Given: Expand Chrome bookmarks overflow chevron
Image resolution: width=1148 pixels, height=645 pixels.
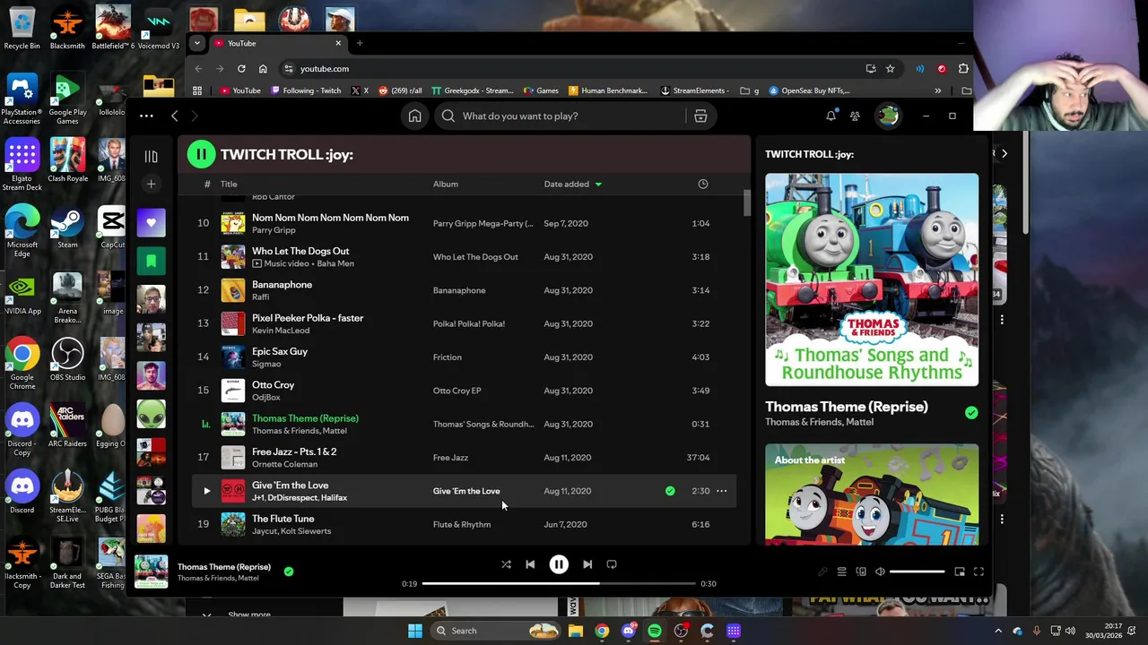Looking at the screenshot, I should pyautogui.click(x=938, y=90).
